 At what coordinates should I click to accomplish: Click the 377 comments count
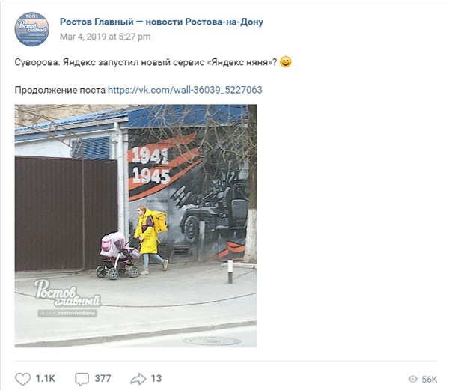(103, 379)
